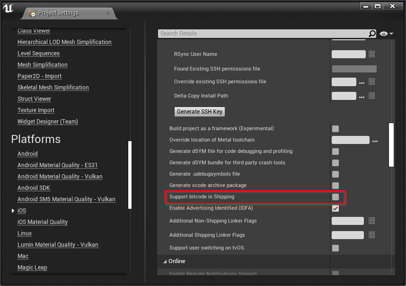
Task: Open the eye icon view options menu
Action: 386,34
